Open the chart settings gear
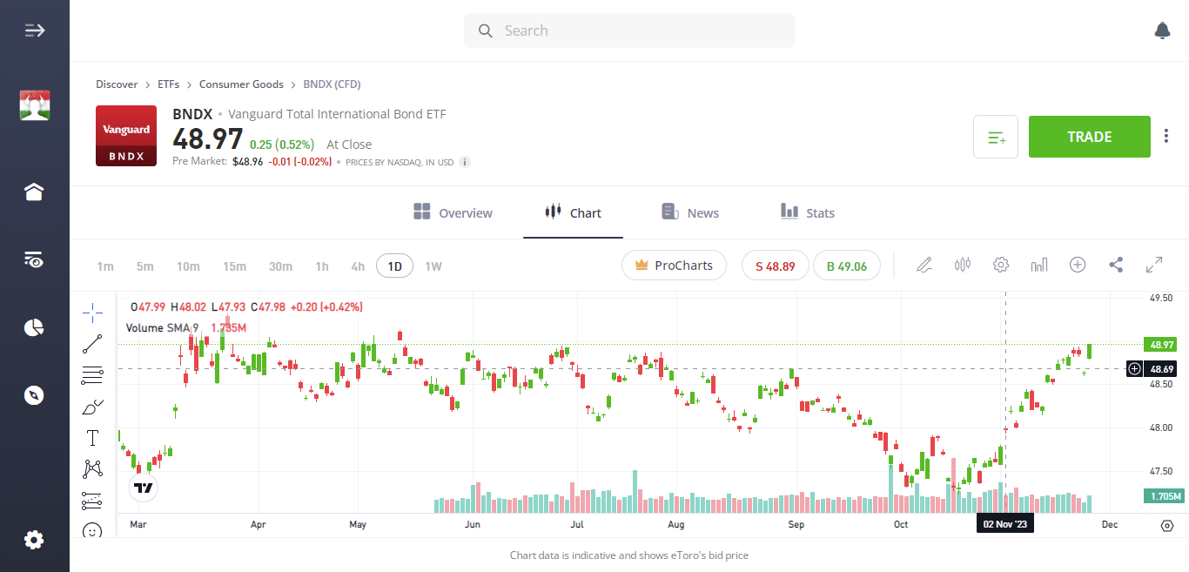Viewport: 1189px width, 572px height. [1001, 265]
